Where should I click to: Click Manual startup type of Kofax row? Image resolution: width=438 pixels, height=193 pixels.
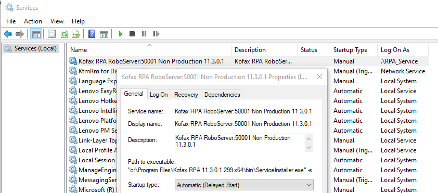click(x=343, y=61)
